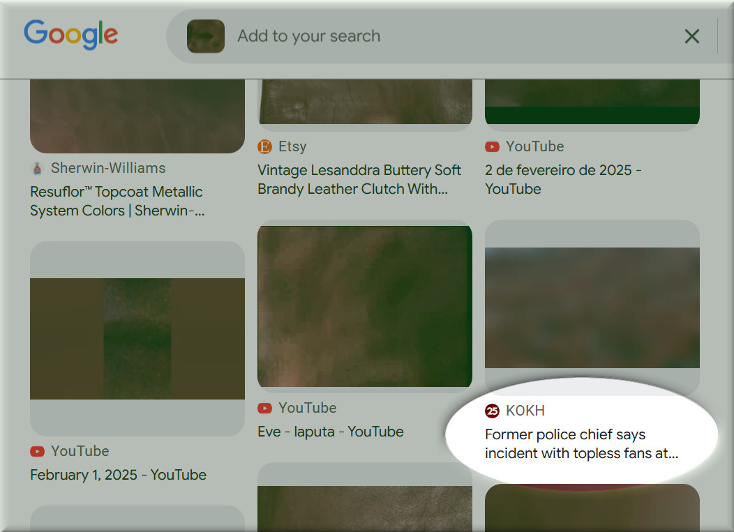Click the Eve - laputa video thumbnail
Screen dimensions: 734x532
(365, 307)
